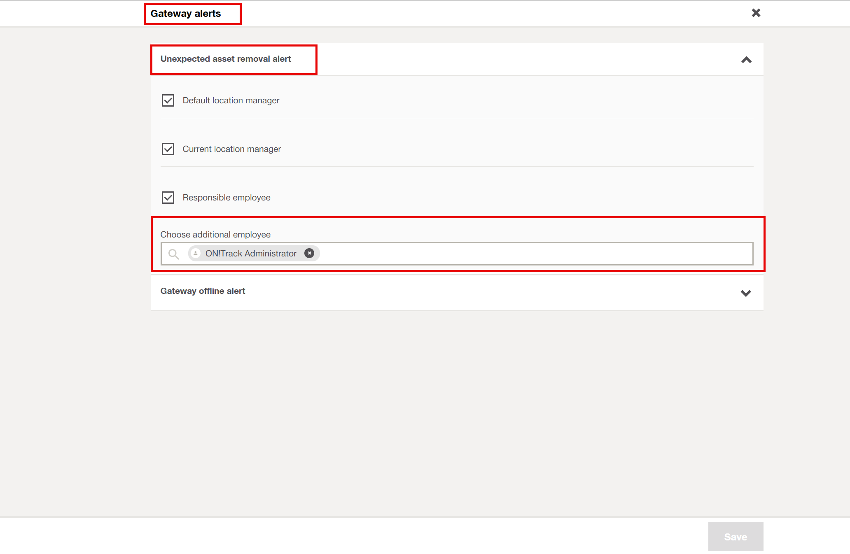Uncheck the Default location manager checkbox
This screenshot has height=554, width=850.
pos(168,100)
